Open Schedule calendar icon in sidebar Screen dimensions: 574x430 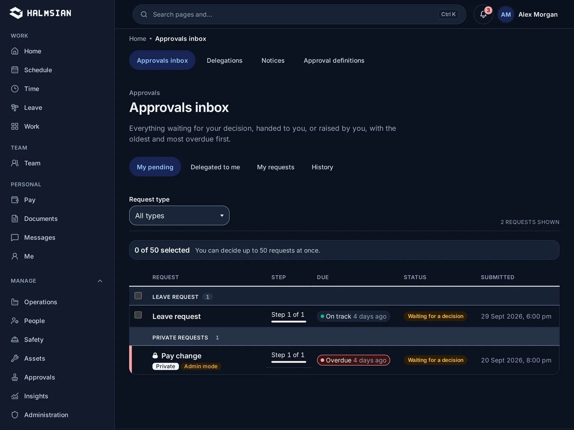15,70
